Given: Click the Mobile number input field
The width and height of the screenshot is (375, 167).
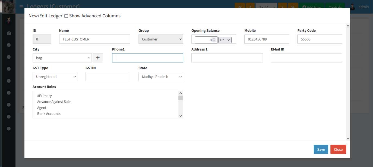Looking at the screenshot, I should [267, 39].
